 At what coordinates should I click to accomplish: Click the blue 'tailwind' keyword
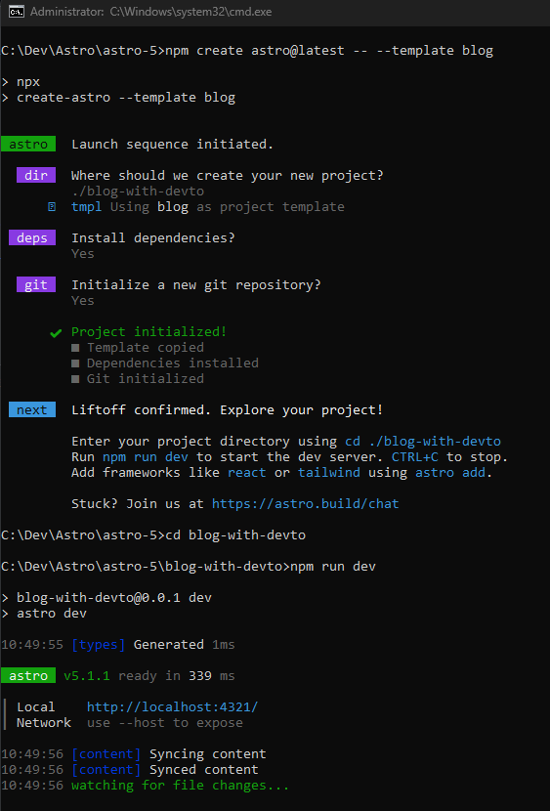point(329,472)
